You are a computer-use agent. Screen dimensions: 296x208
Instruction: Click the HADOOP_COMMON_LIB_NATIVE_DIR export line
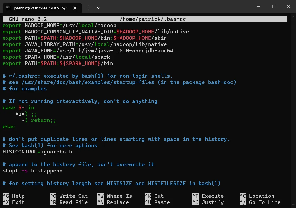point(96,32)
